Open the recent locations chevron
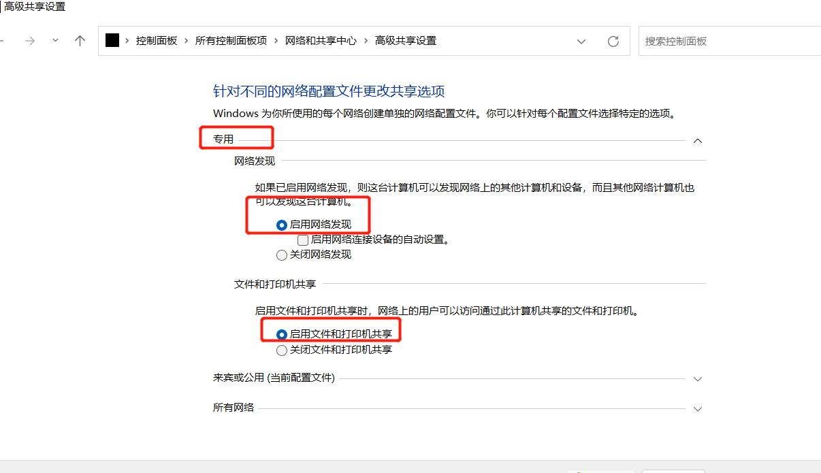821x473 pixels. (x=55, y=41)
